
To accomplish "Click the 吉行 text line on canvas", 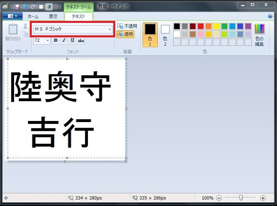I will (x=61, y=132).
